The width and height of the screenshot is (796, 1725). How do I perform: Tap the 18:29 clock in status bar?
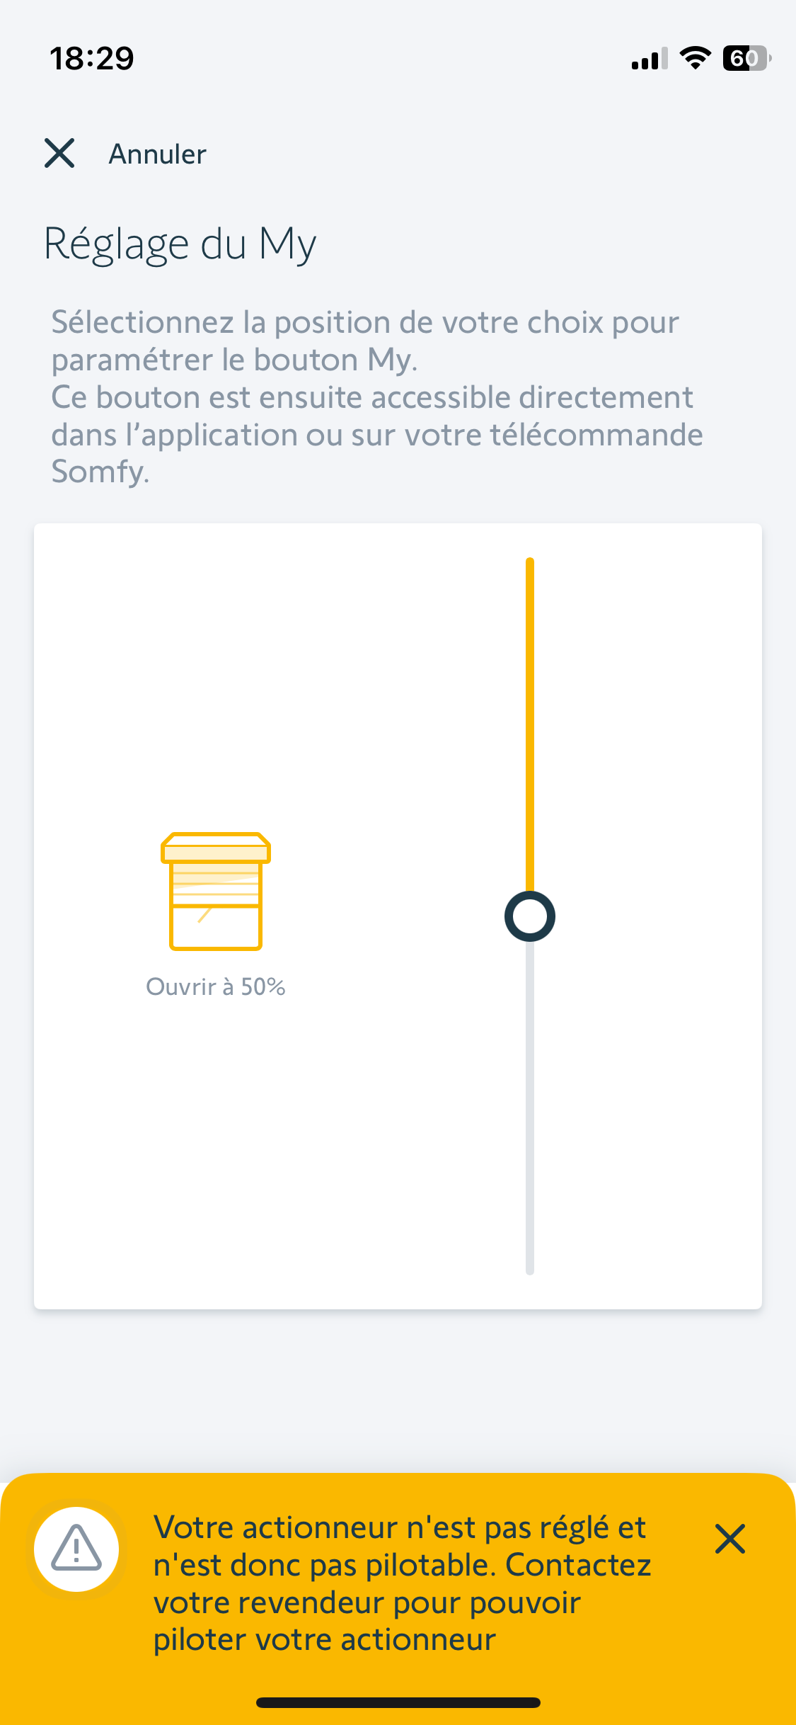click(92, 58)
